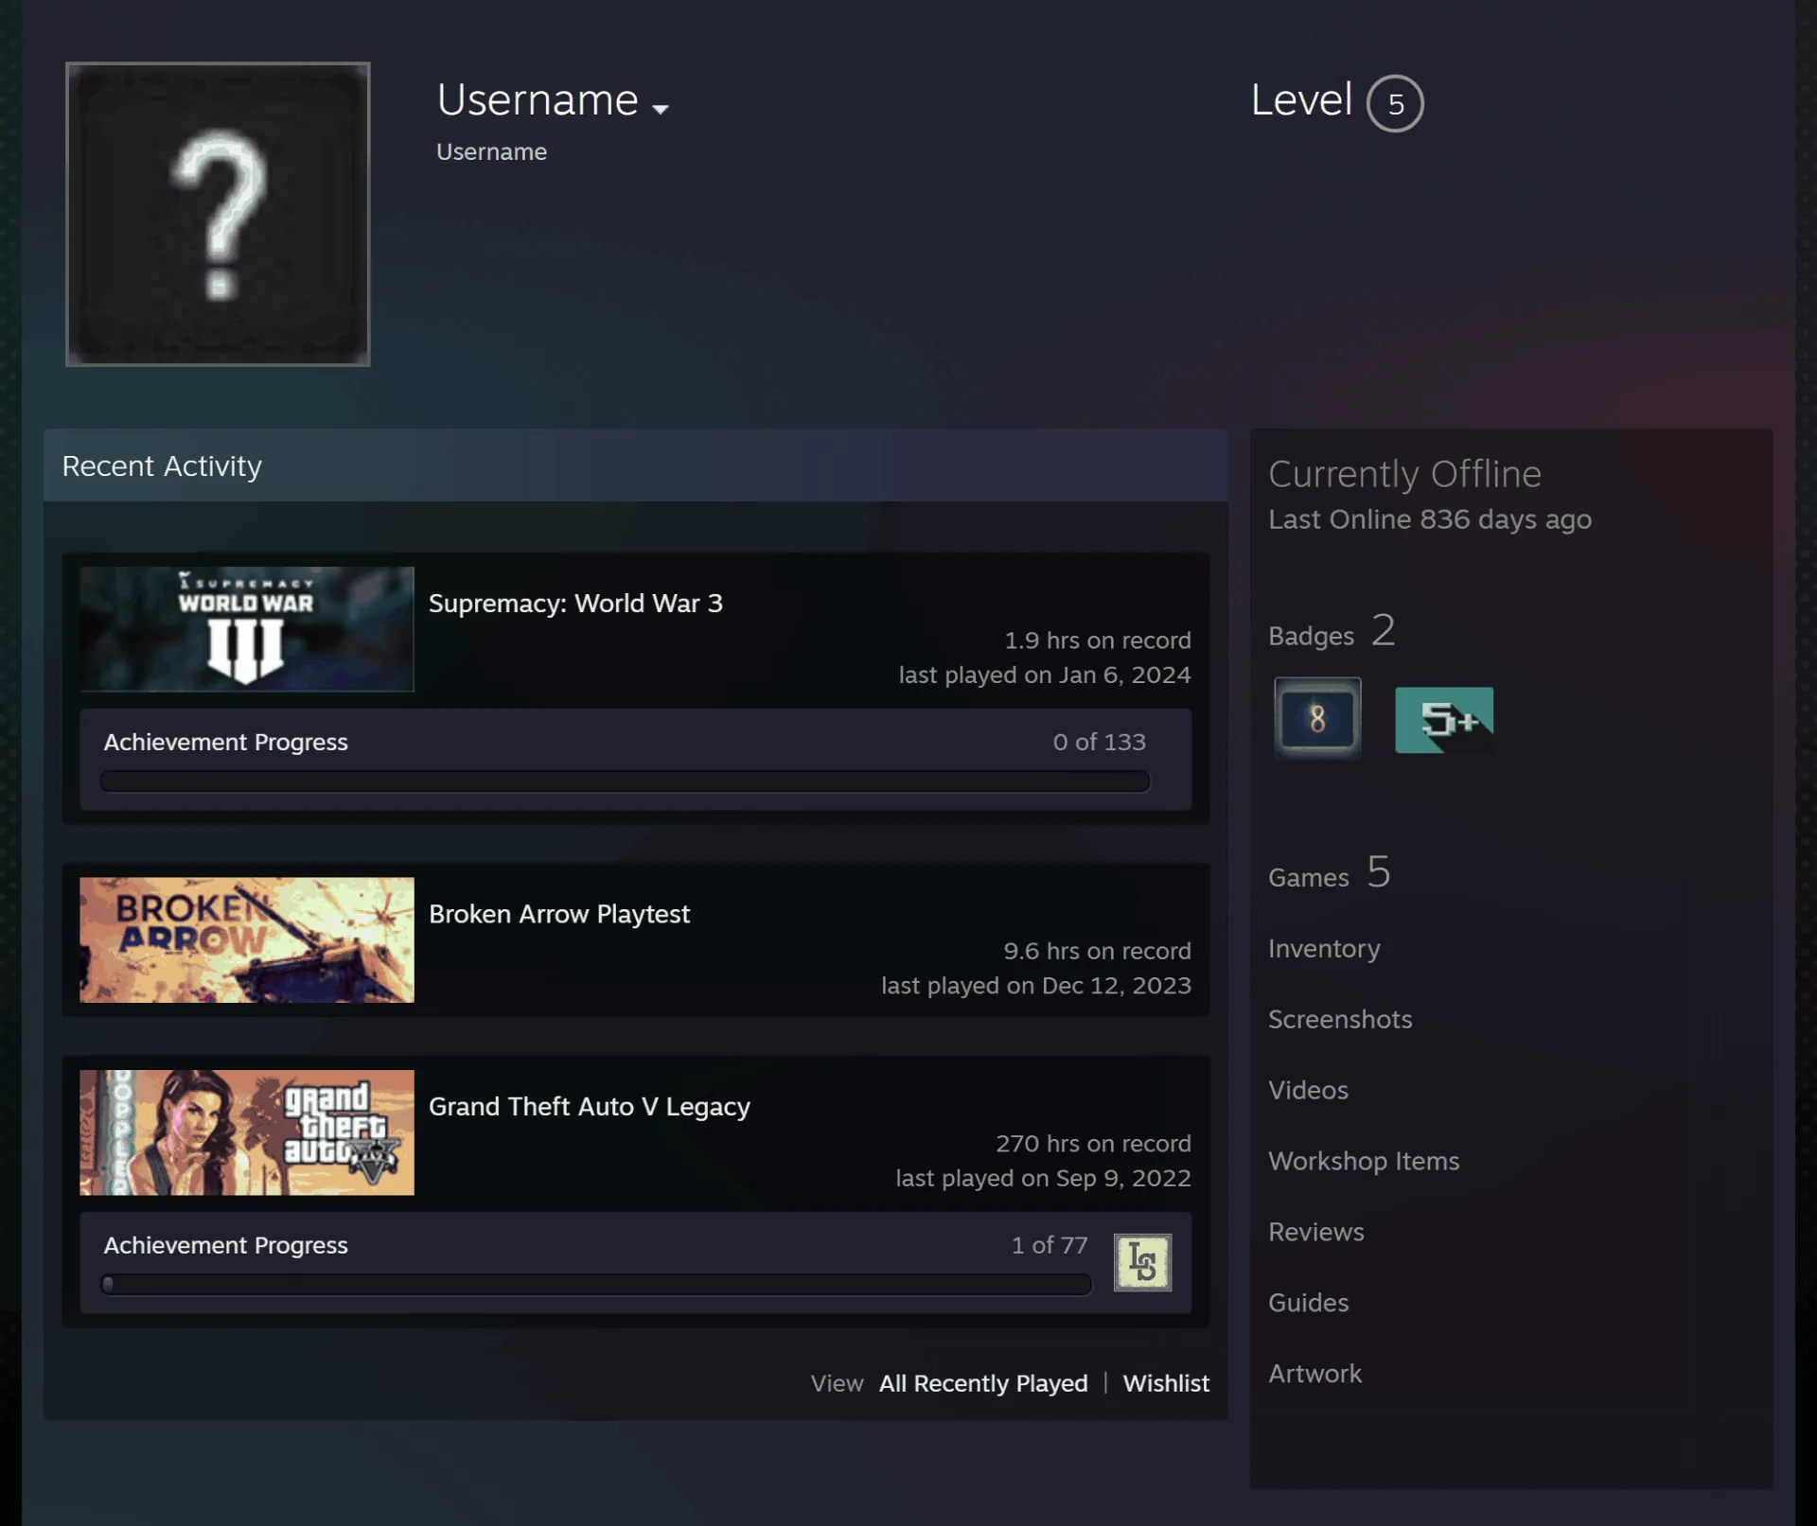Open the Workshop Items link
Screen dimensions: 1817x1526
pos(1364,1162)
